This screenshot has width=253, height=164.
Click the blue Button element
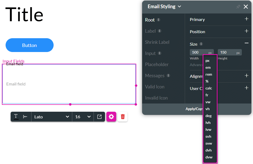click(x=30, y=45)
